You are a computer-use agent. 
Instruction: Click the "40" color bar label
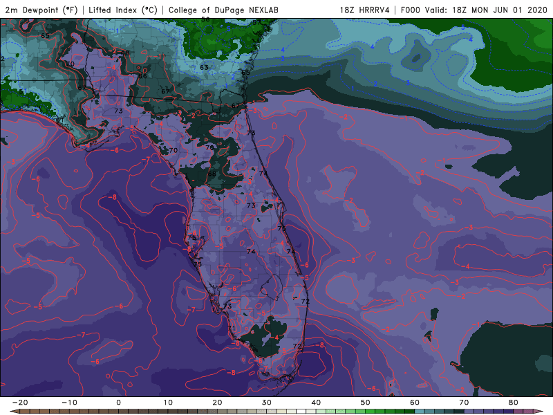[316, 403]
